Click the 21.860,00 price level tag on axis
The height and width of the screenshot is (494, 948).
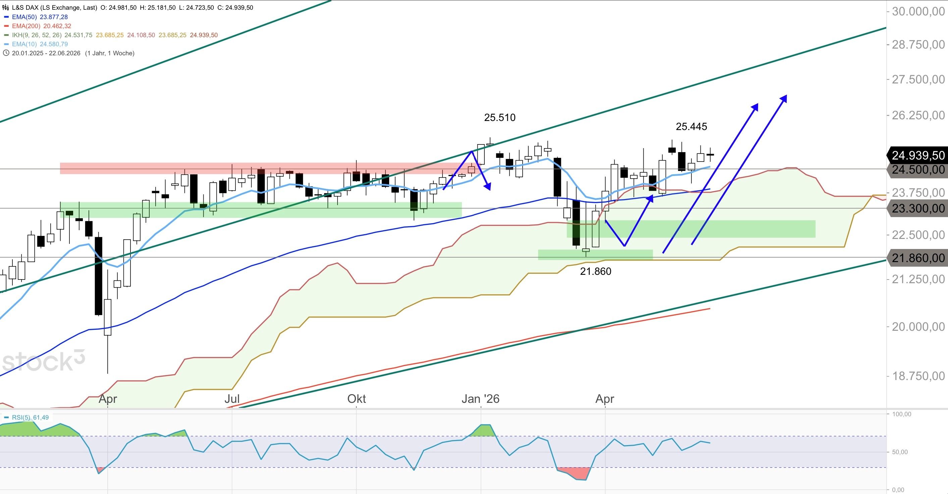click(918, 258)
